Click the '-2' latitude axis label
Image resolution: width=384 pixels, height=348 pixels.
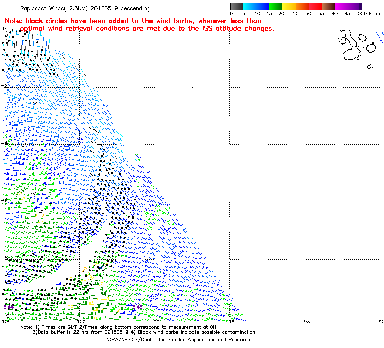(x=4, y=85)
